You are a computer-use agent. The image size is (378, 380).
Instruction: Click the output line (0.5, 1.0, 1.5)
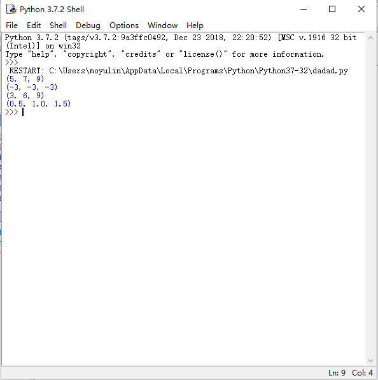(38, 104)
